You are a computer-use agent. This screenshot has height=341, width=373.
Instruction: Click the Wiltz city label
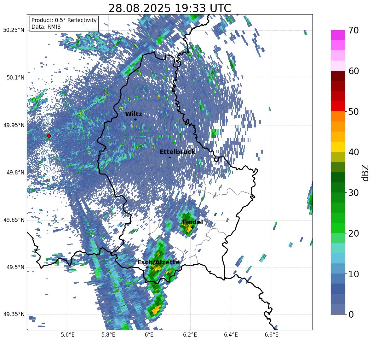(x=134, y=114)
